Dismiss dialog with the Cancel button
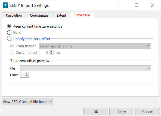This screenshot has width=161, height=116. (147, 112)
